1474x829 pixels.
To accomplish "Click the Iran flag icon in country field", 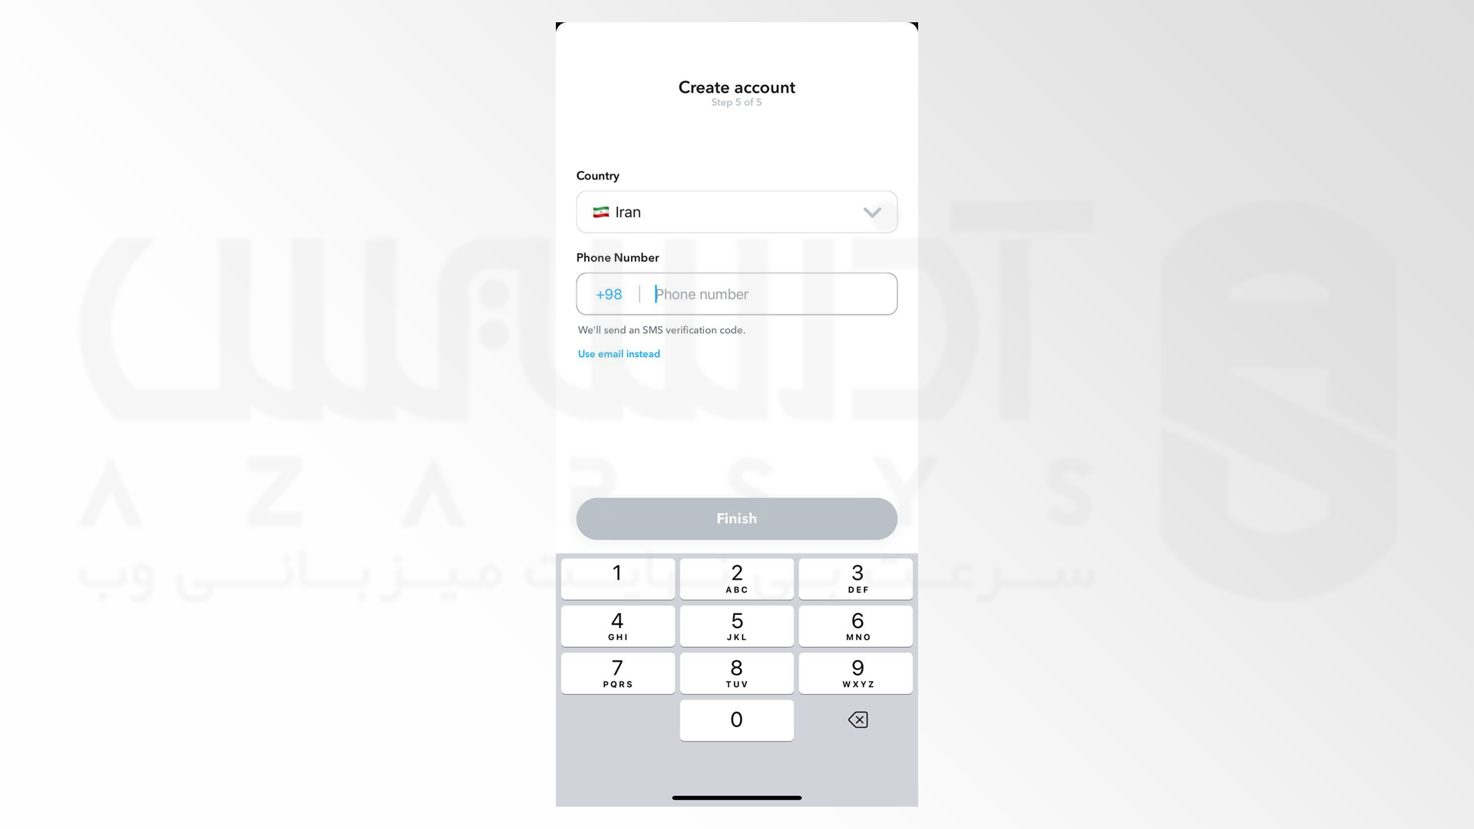I will [x=600, y=212].
